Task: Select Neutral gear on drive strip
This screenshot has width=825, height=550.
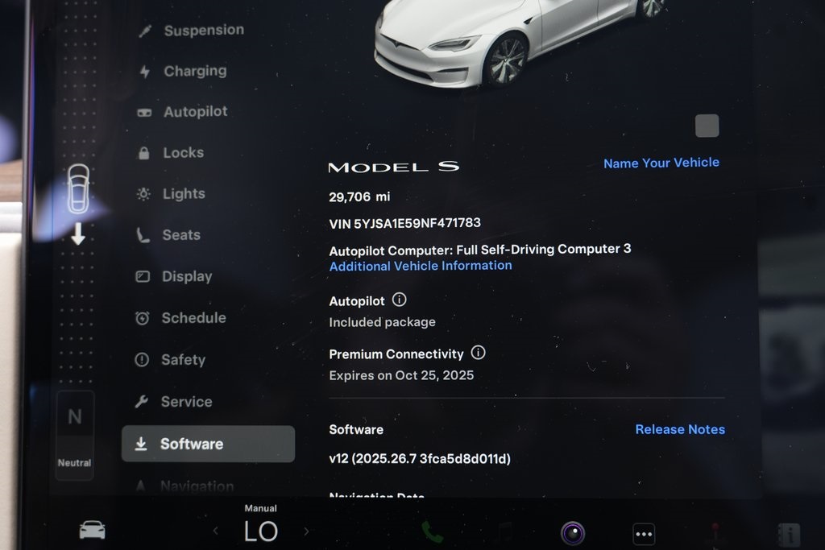Action: pyautogui.click(x=75, y=436)
